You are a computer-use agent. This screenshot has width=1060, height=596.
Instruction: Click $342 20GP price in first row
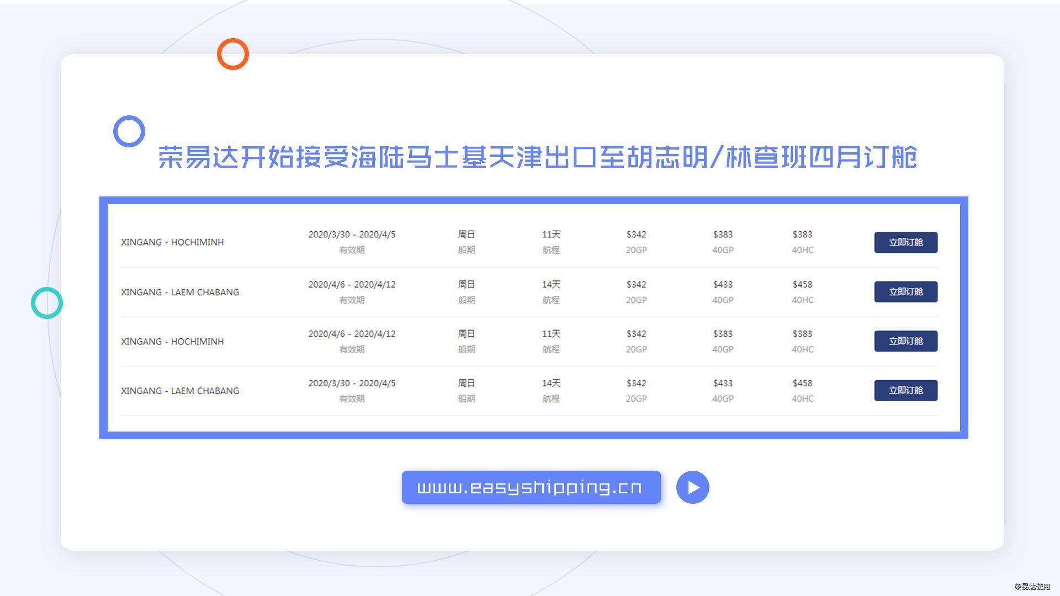click(x=636, y=235)
